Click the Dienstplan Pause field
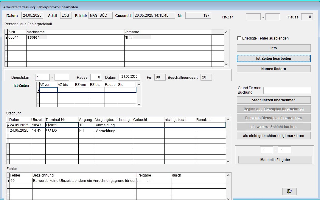 point(96,77)
